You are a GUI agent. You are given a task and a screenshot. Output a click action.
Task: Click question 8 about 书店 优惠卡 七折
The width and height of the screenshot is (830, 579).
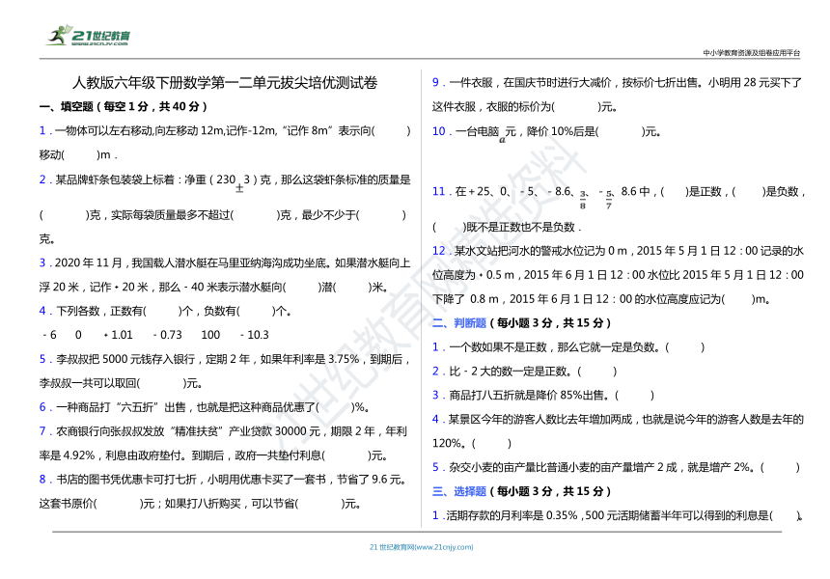[223, 491]
